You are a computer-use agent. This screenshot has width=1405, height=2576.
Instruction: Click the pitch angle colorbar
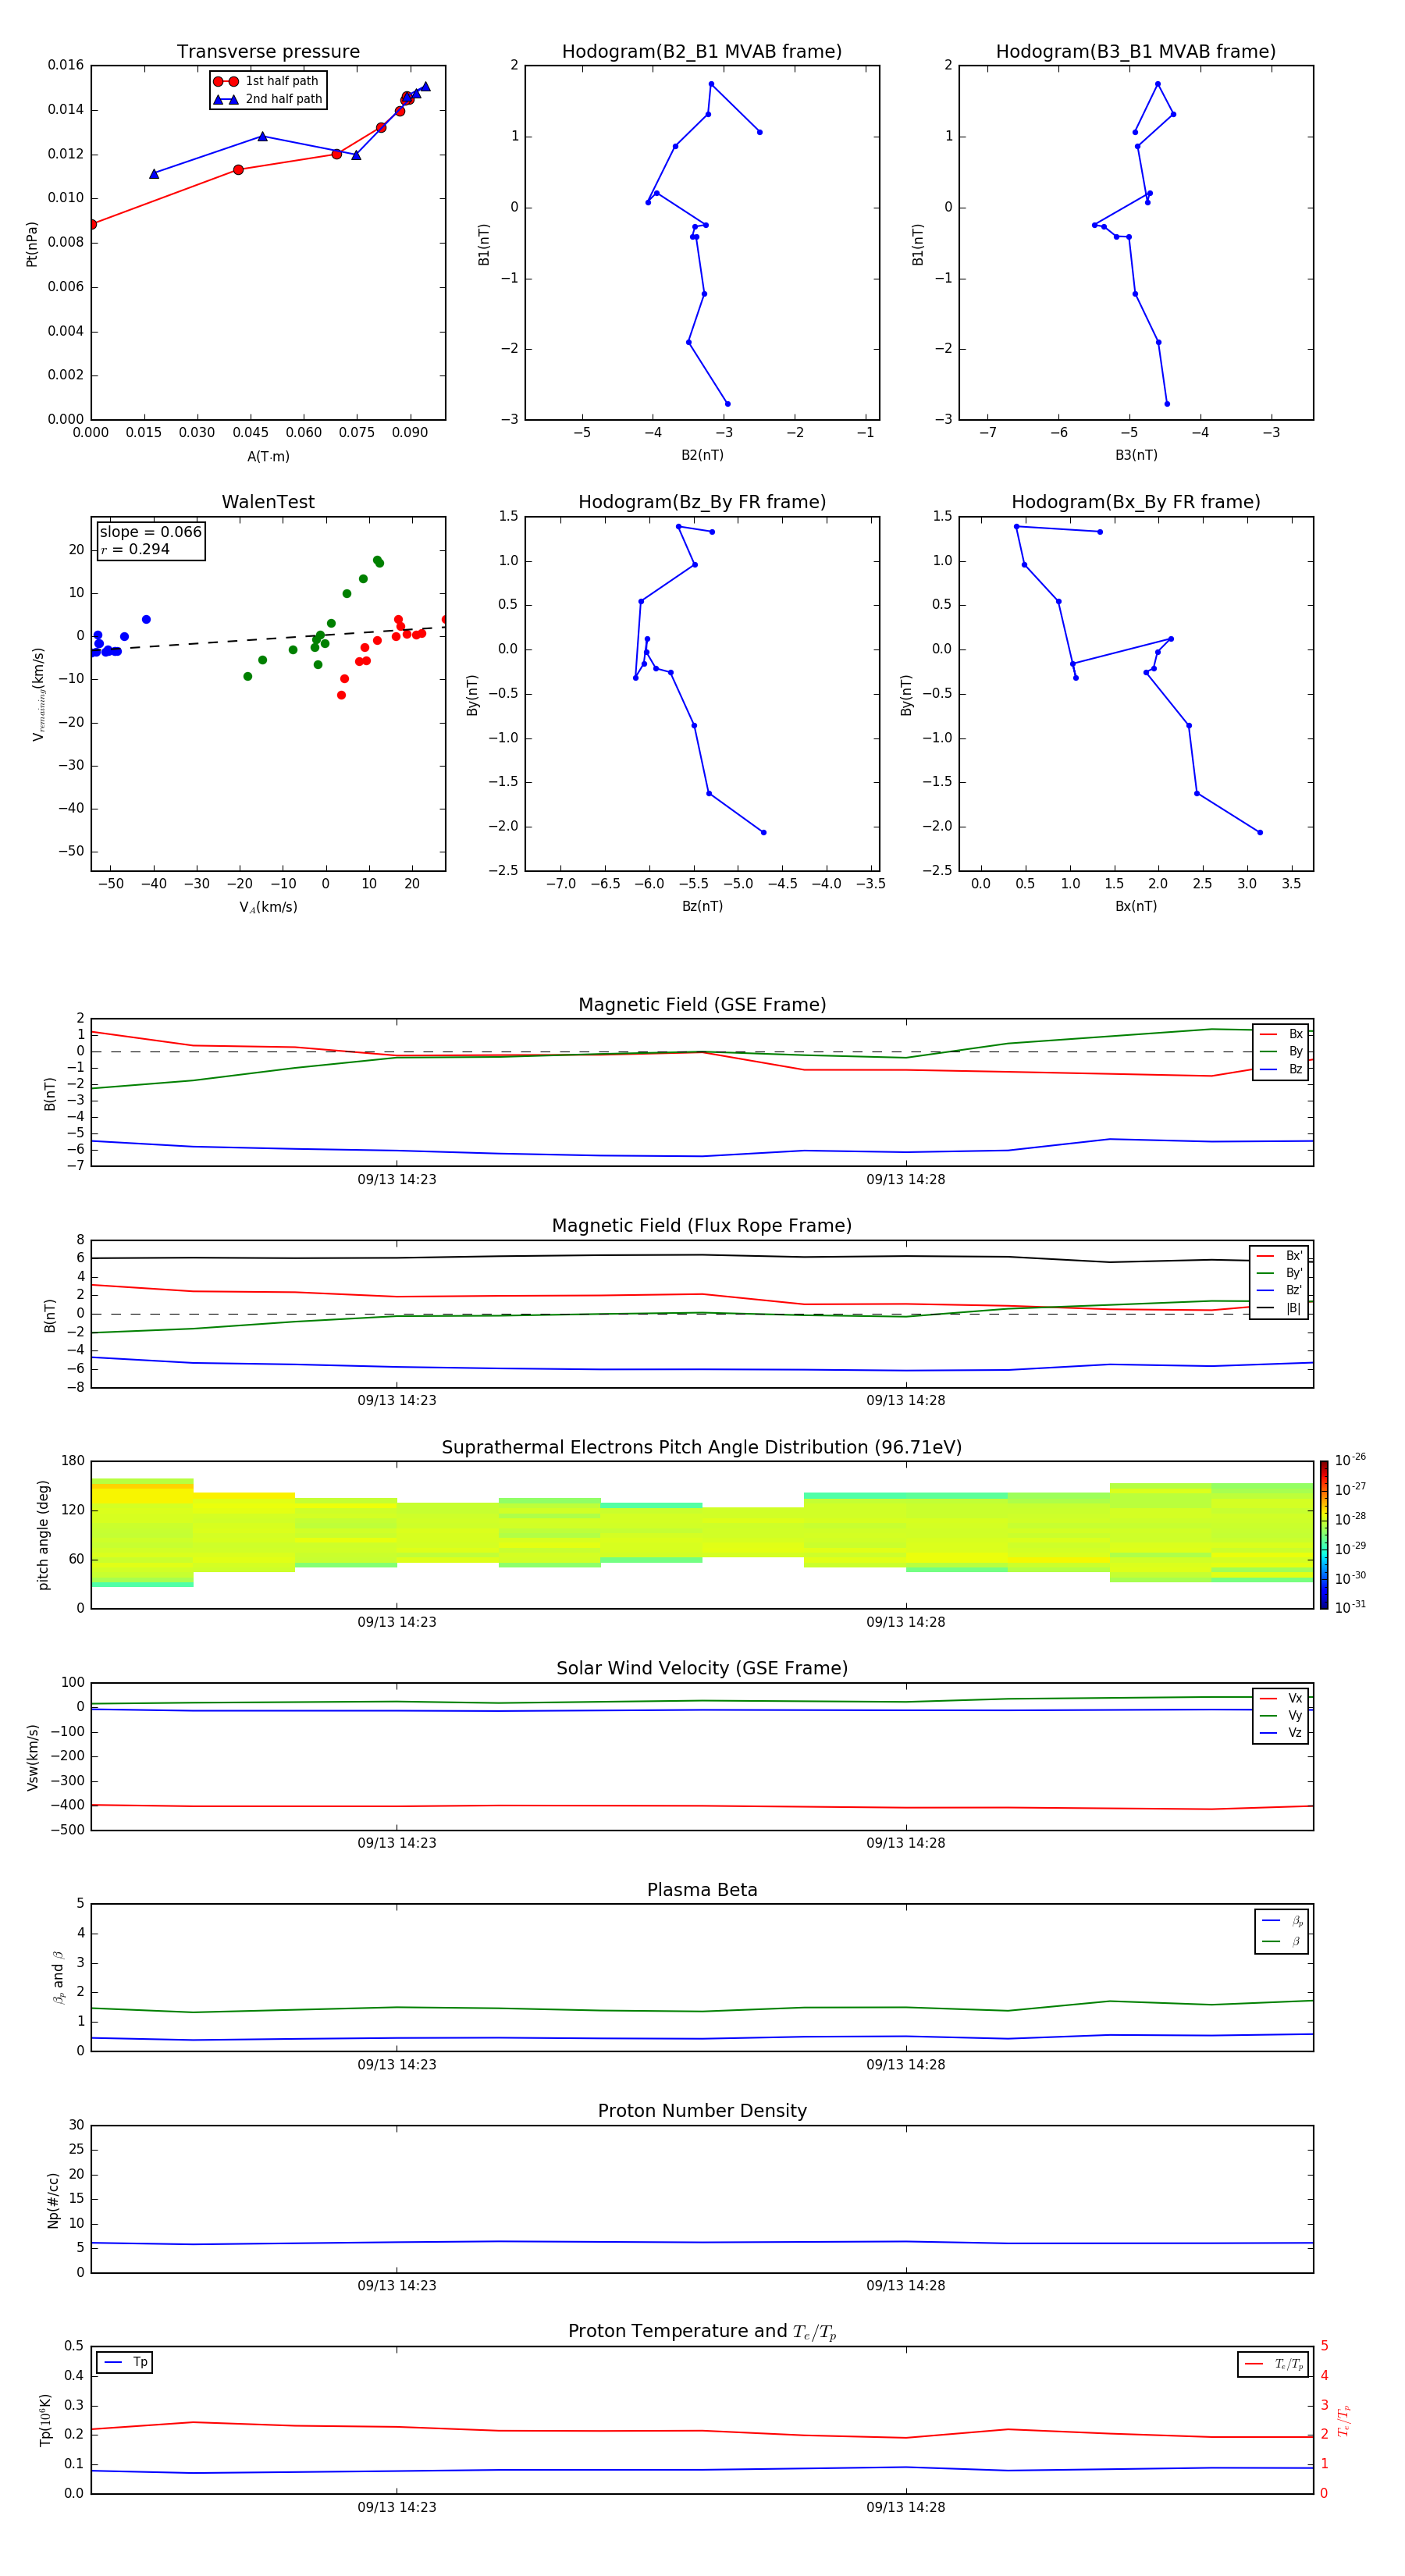pyautogui.click(x=1323, y=1535)
